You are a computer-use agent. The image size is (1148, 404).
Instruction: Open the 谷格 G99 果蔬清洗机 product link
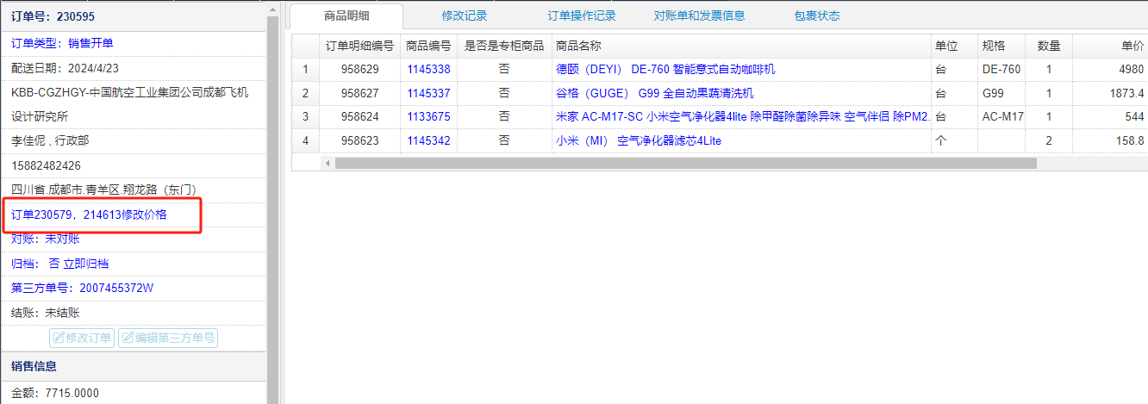point(655,93)
